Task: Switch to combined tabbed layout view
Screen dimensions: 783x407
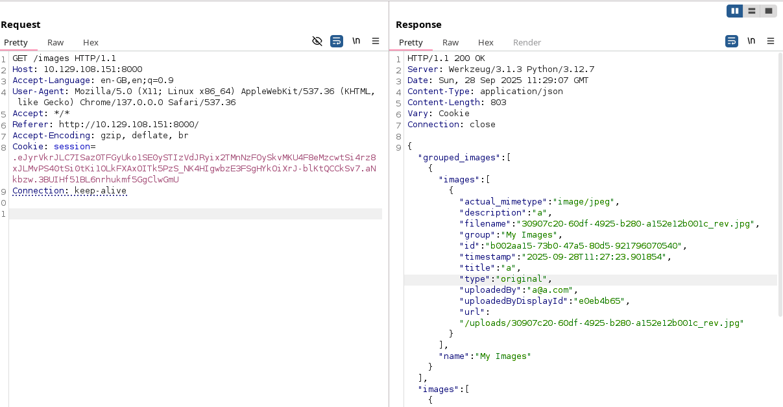Action: tap(769, 11)
